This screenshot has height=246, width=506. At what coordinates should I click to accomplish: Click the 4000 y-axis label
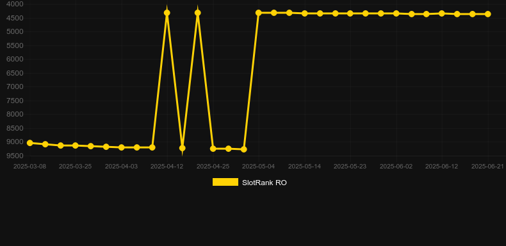point(15,4)
